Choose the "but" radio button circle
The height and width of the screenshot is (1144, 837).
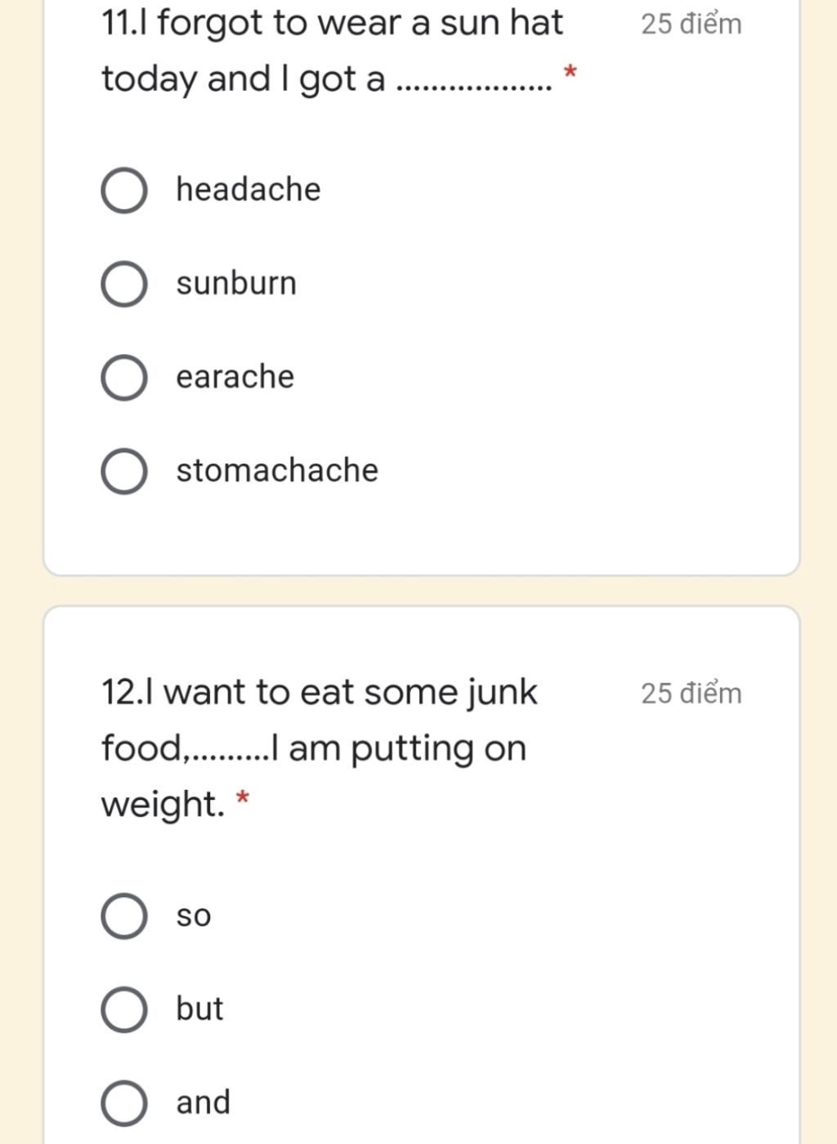point(124,1009)
